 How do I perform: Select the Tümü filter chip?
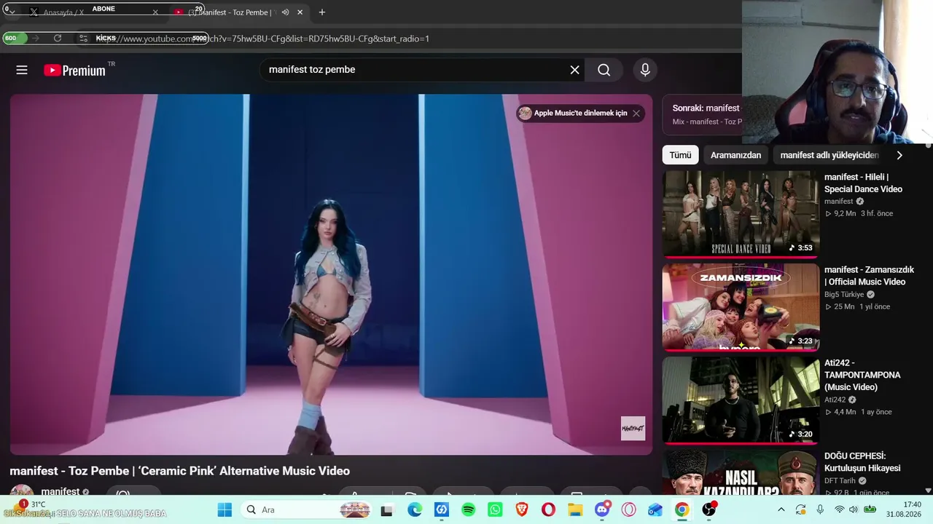pyautogui.click(x=680, y=155)
